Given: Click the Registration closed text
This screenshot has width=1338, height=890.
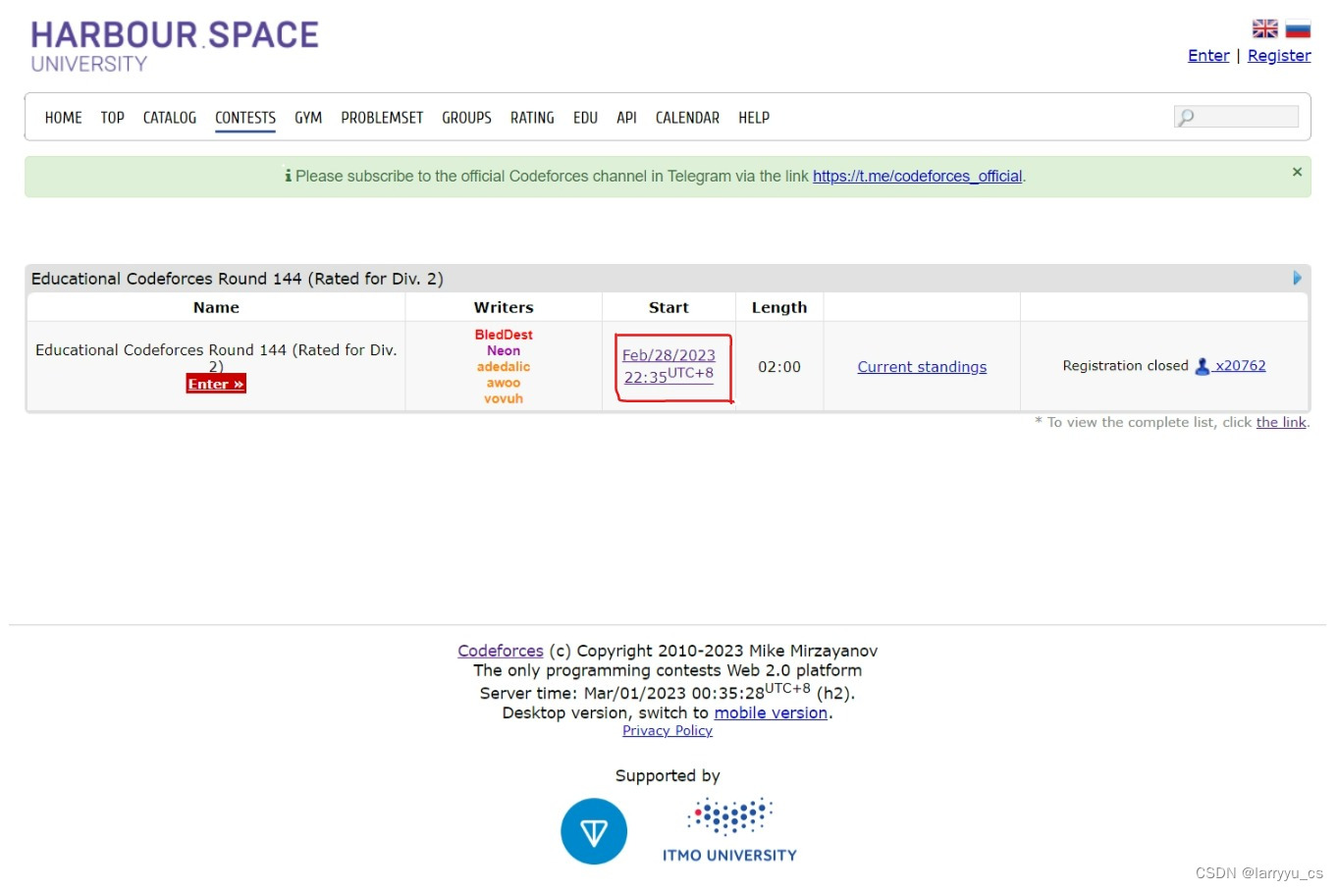Looking at the screenshot, I should click(1125, 366).
